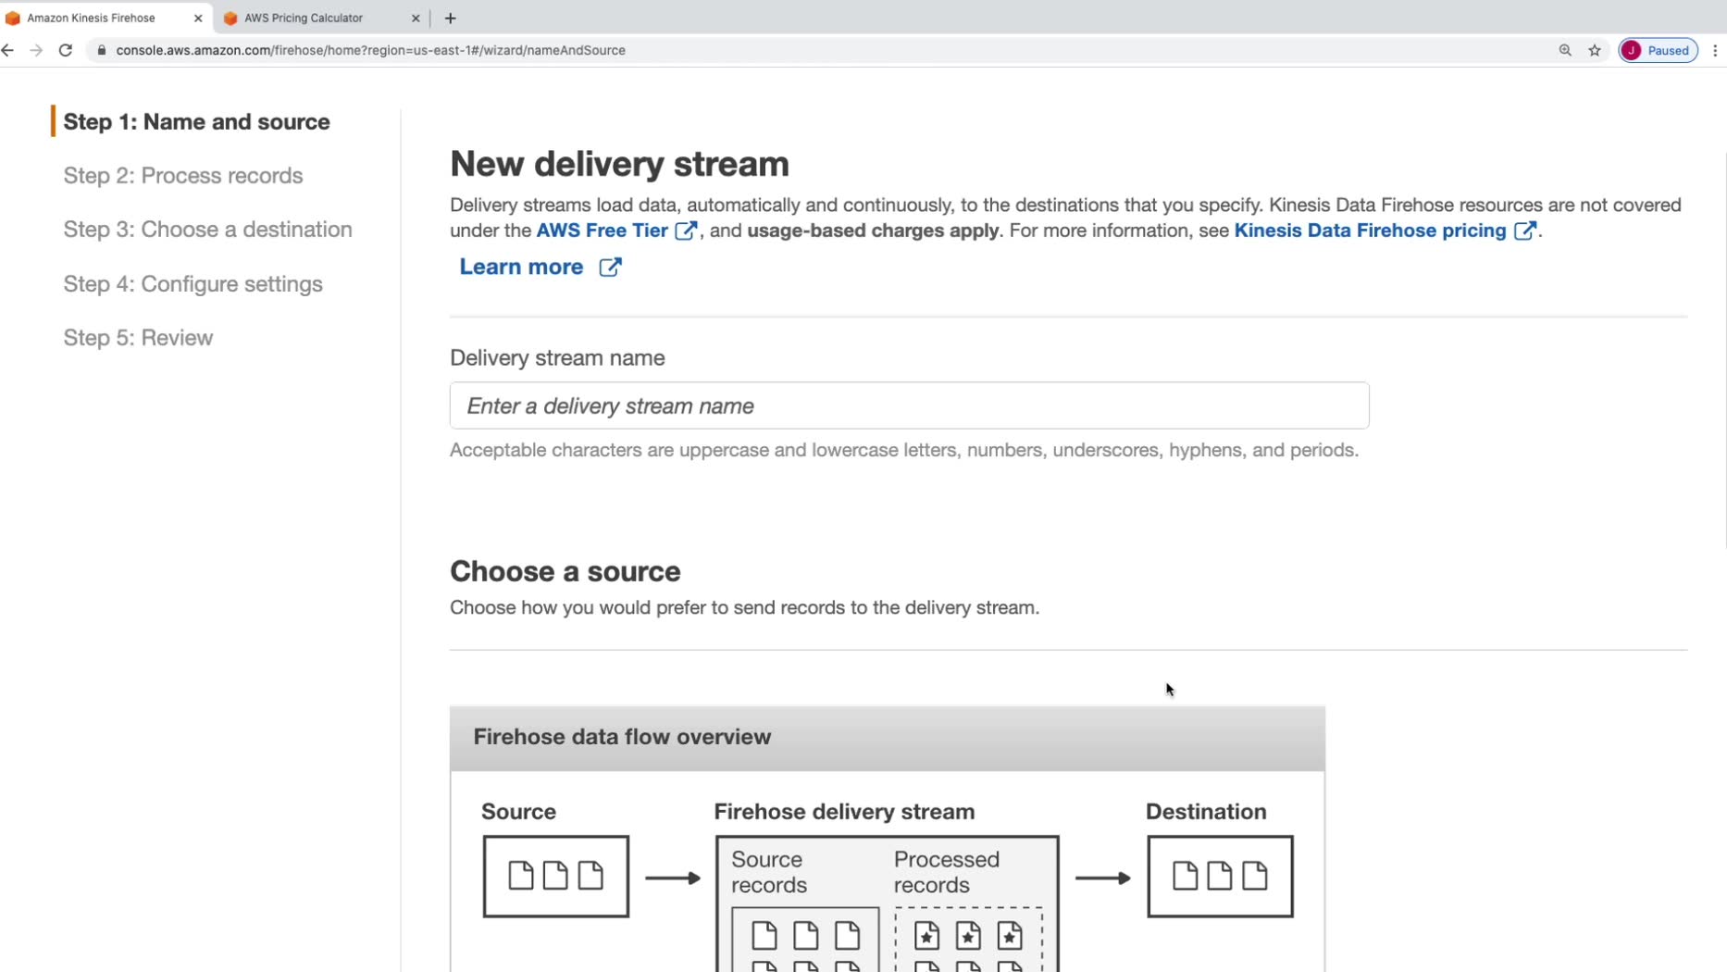Click the browser forward arrow icon
Screen dimensions: 1727x972
(x=36, y=50)
